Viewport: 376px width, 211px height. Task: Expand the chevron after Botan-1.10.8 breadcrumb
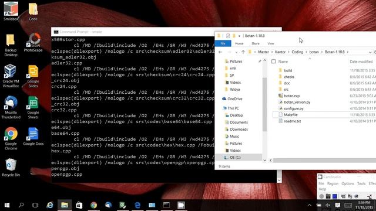coord(348,52)
